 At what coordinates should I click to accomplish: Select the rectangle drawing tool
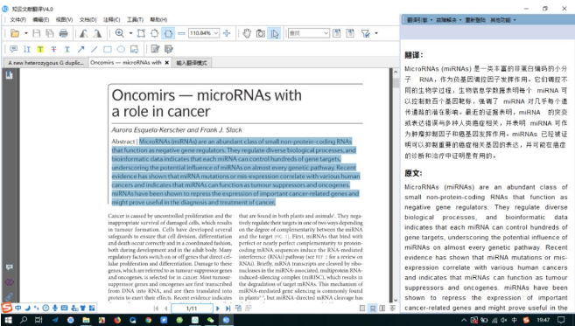tap(108, 49)
